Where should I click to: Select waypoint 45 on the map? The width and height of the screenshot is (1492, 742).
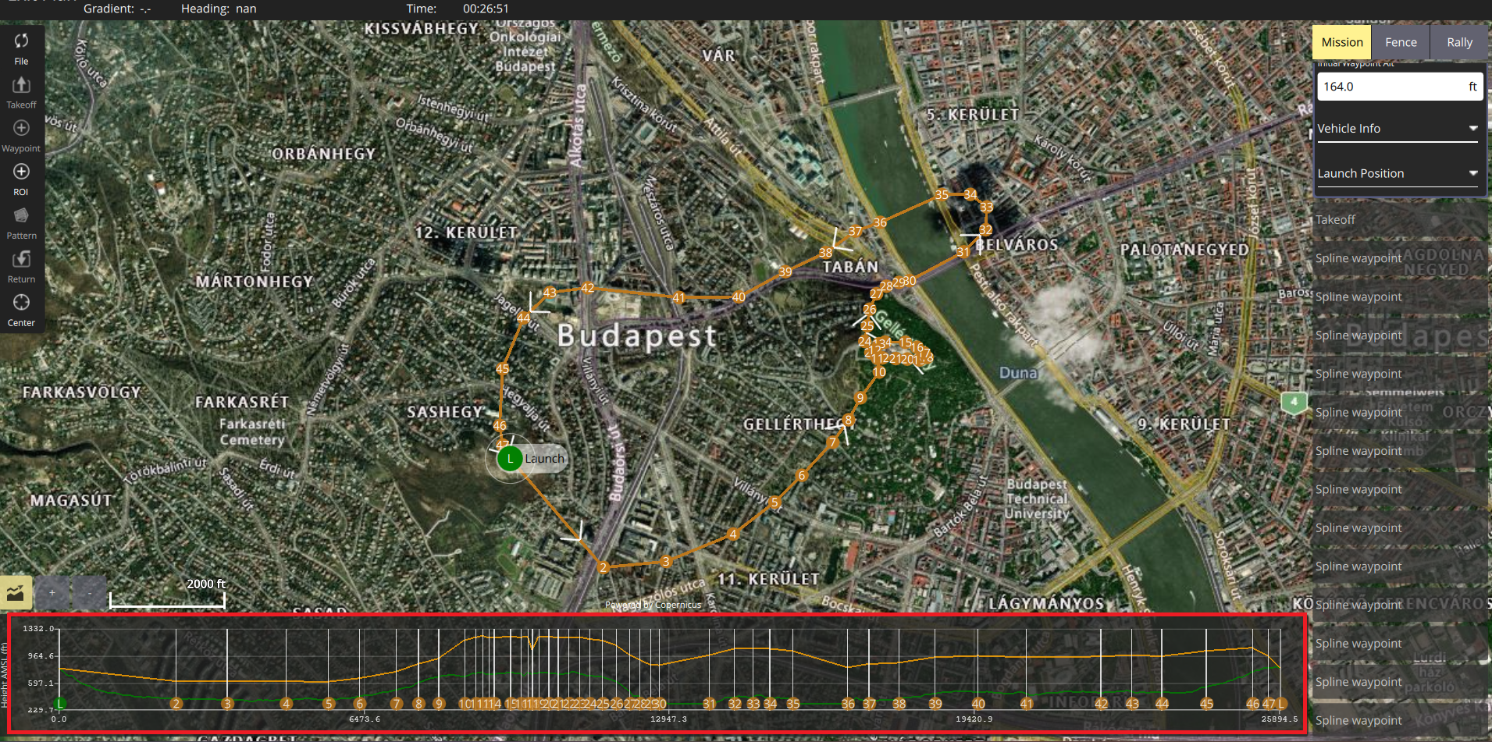(x=502, y=369)
